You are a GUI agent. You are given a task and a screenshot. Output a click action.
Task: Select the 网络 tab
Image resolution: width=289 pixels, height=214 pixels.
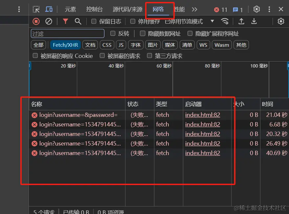click(x=158, y=9)
